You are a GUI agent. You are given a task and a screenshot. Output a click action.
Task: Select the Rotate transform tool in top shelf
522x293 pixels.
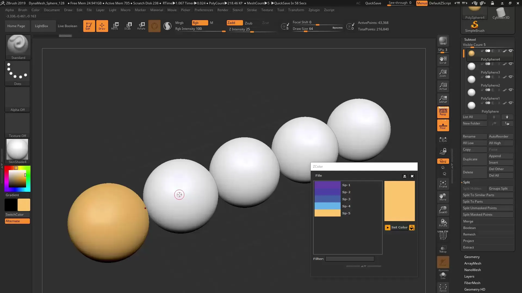pyautogui.click(x=141, y=26)
